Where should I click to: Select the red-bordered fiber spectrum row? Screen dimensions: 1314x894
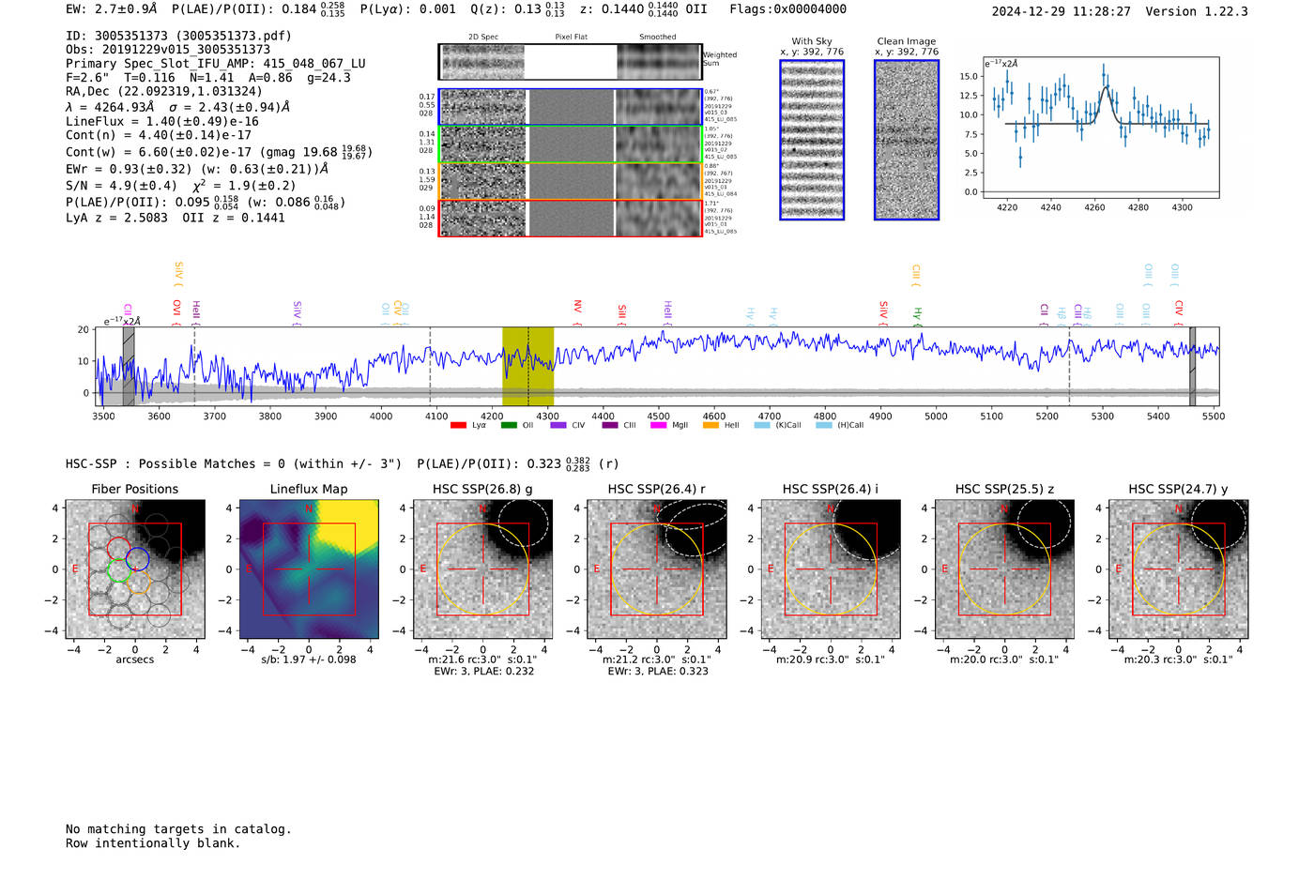tap(571, 218)
